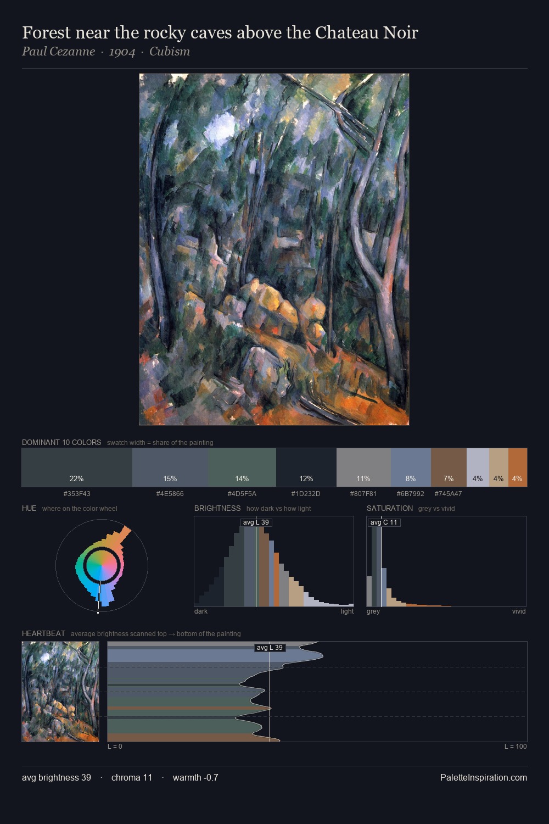Click the 'BRIGHTNESS' section heading

(217, 508)
